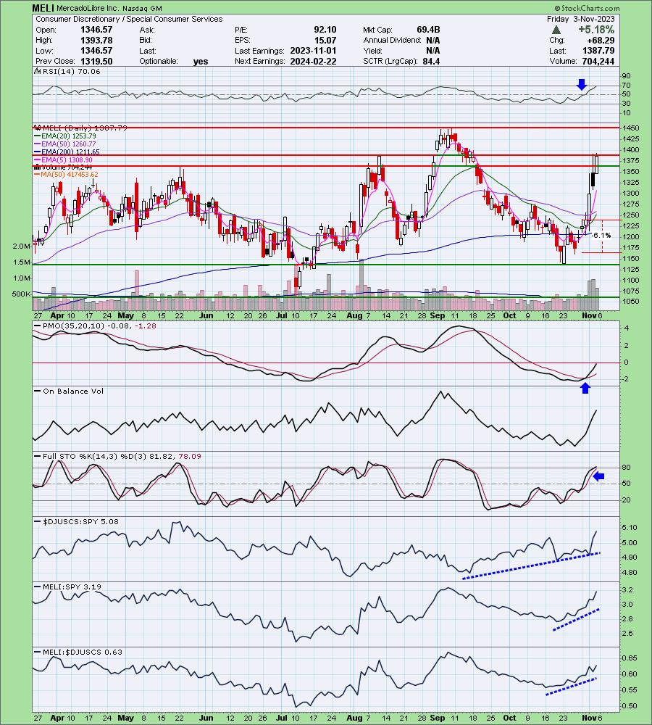Click the RSI(14) 70.06 indicator label
This screenshot has width=652, height=725.
pos(67,72)
